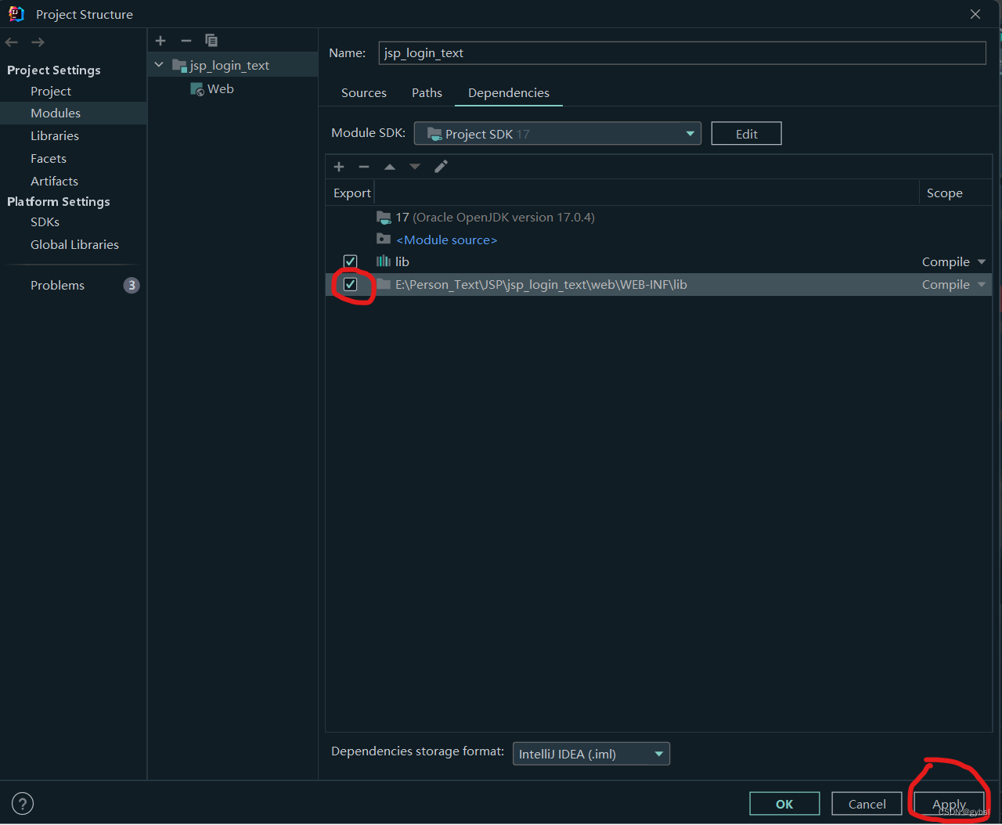
Task: Switch to the Paths tab
Action: pyautogui.click(x=427, y=92)
